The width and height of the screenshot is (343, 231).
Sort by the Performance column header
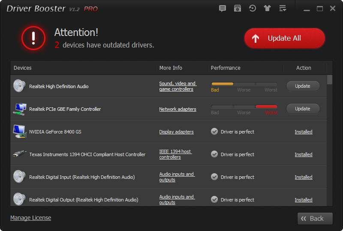click(226, 68)
